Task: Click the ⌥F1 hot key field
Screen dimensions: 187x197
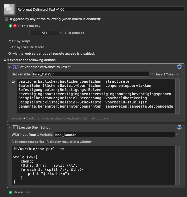Action: (x=44, y=33)
